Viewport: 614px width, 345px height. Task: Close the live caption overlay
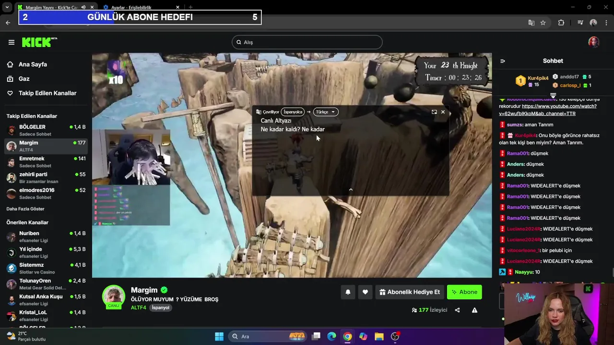point(443,112)
